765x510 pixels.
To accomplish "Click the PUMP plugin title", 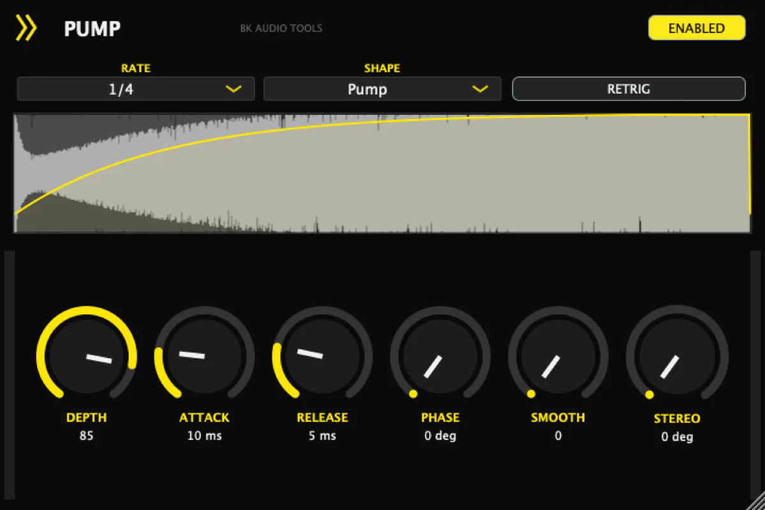I will pos(92,29).
